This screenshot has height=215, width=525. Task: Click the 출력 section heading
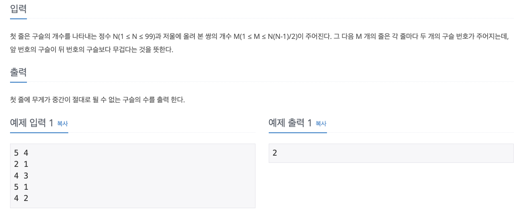click(18, 72)
